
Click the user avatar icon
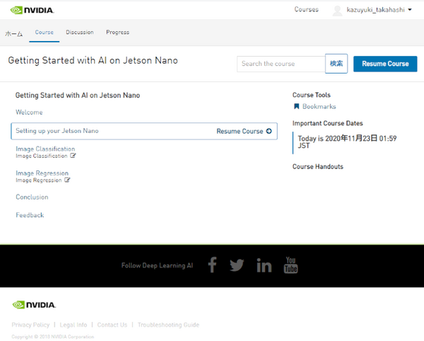pos(337,10)
